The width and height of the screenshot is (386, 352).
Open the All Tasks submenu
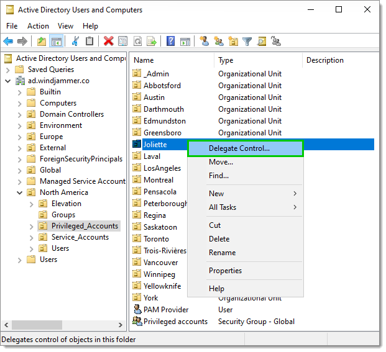pos(246,207)
